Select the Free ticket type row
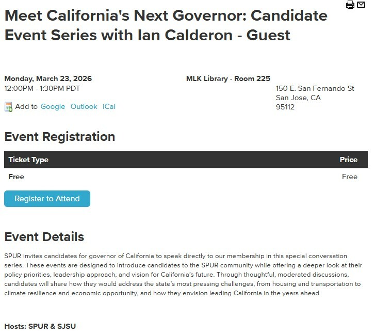Screen dimensions: 375x335 [17, 177]
